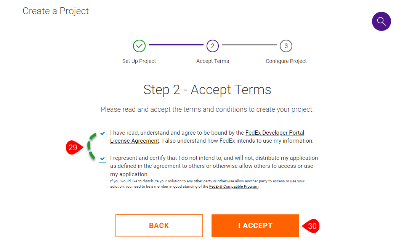
Task: Select the Configure Project step label
Action: pyautogui.click(x=286, y=61)
